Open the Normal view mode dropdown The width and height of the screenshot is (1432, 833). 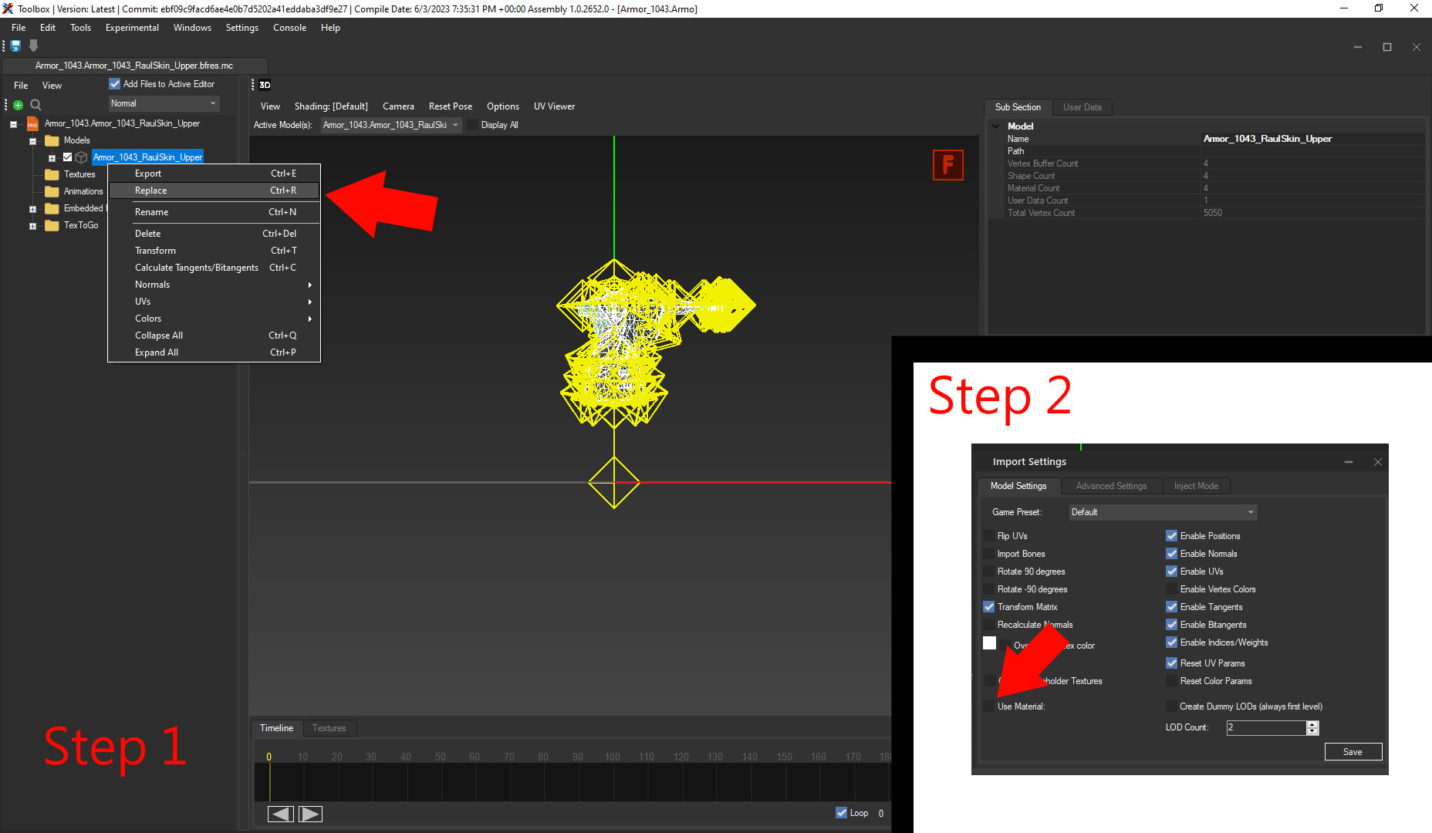point(164,103)
